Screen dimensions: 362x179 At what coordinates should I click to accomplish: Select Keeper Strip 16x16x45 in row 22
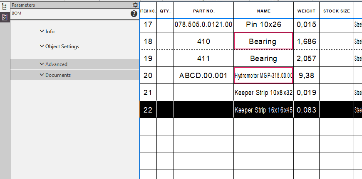(x=263, y=110)
